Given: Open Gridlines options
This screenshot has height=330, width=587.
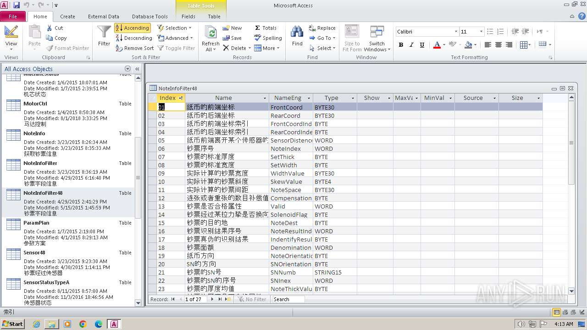Looking at the screenshot, I should (525, 44).
